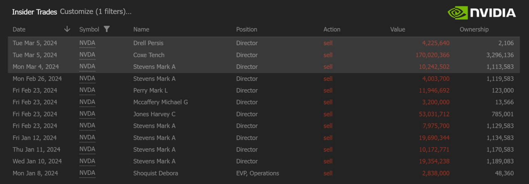Click the filter funnel icon beside Symbol

point(107,29)
